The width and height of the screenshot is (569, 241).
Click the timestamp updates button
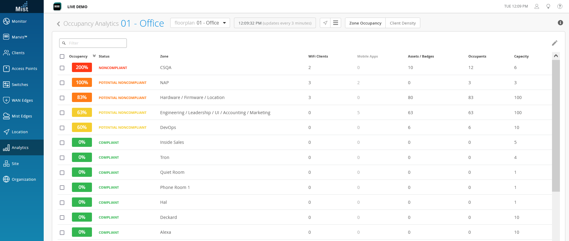(x=275, y=23)
